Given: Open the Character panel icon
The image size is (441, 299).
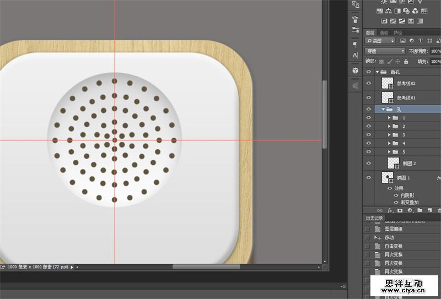Looking at the screenshot, I should tap(355, 56).
